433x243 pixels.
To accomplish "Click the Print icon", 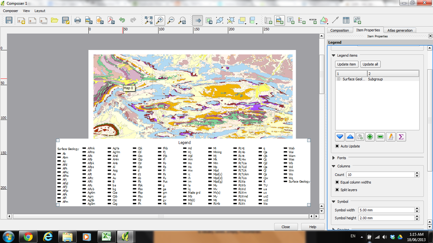I will (x=78, y=21).
